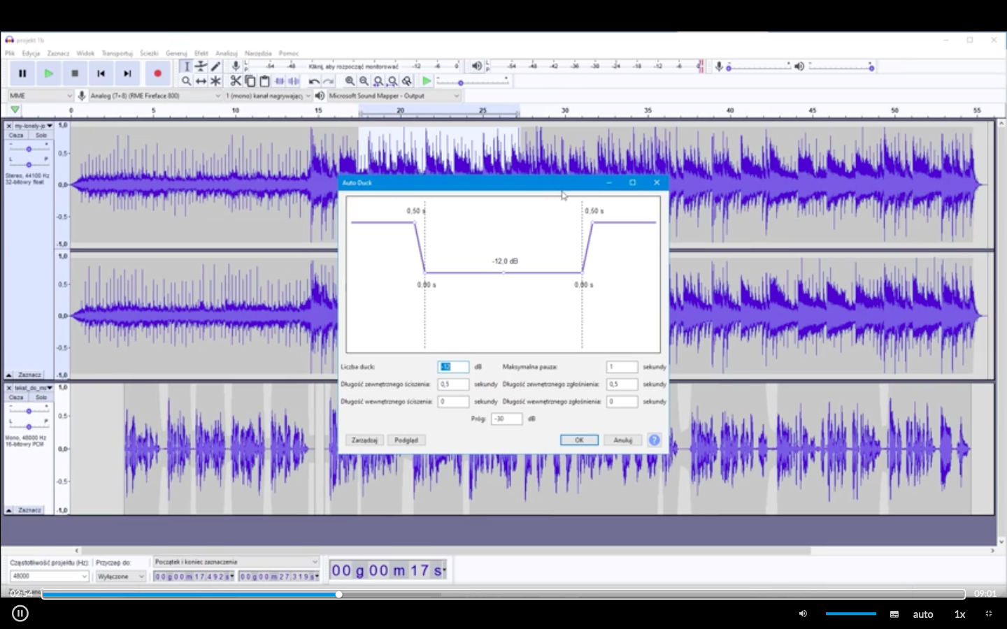
Task: Click the red Record button
Action: (157, 73)
